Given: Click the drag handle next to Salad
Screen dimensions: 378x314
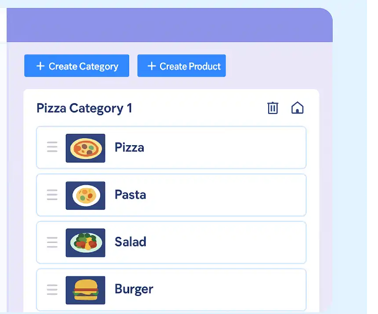Looking at the screenshot, I should pos(52,242).
